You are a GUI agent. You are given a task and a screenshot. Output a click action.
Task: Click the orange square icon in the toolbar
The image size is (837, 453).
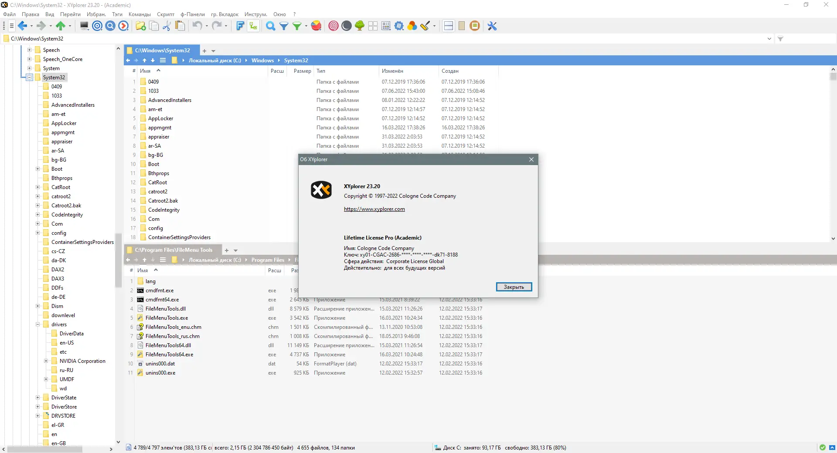475,26
